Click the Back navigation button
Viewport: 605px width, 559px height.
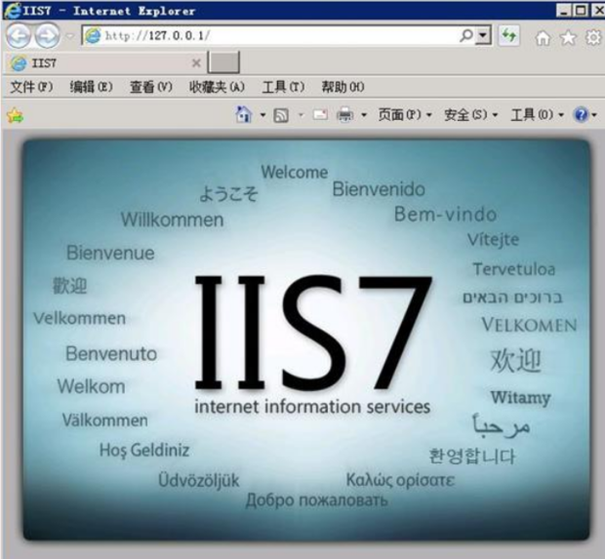(x=18, y=36)
